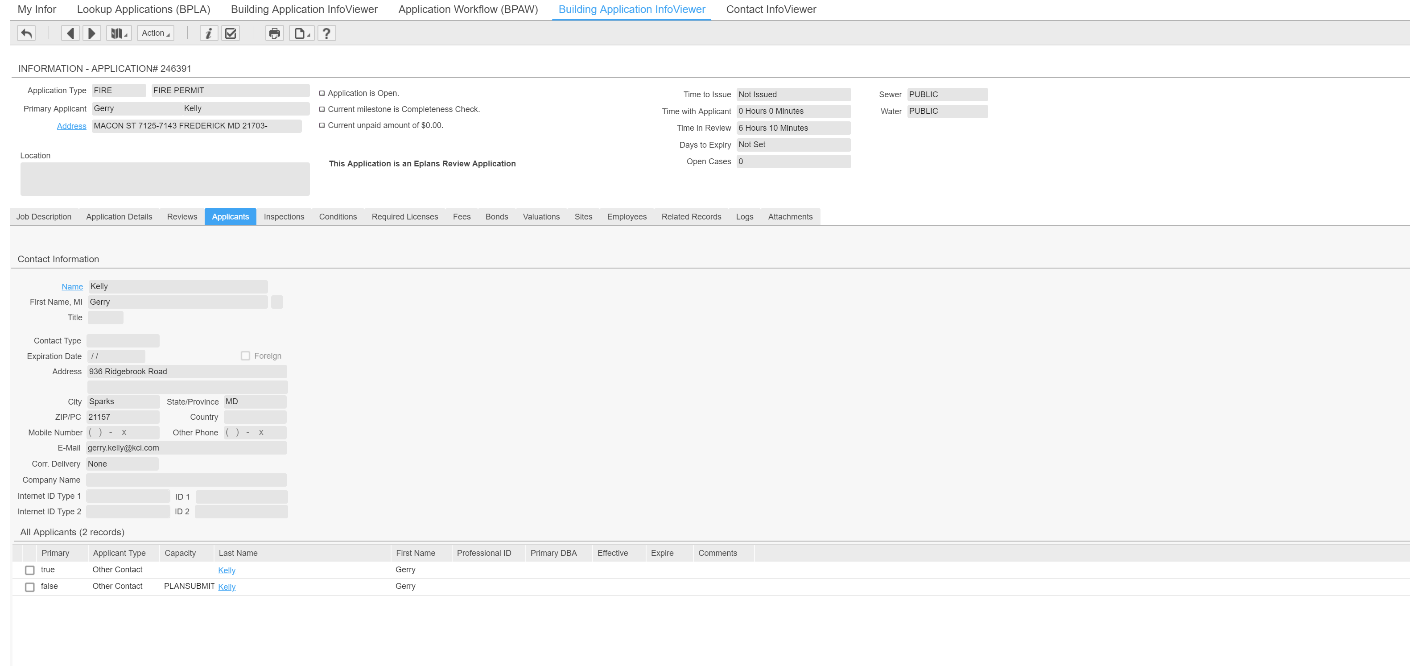Click the Address link near applicant
The width and height of the screenshot is (1410, 666).
point(72,126)
